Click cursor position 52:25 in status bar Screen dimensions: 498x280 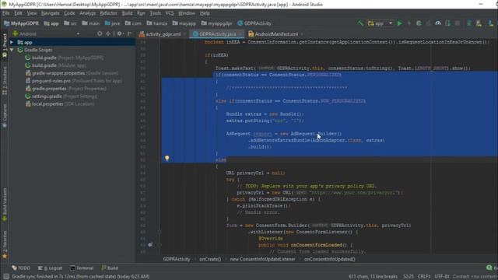(408, 277)
